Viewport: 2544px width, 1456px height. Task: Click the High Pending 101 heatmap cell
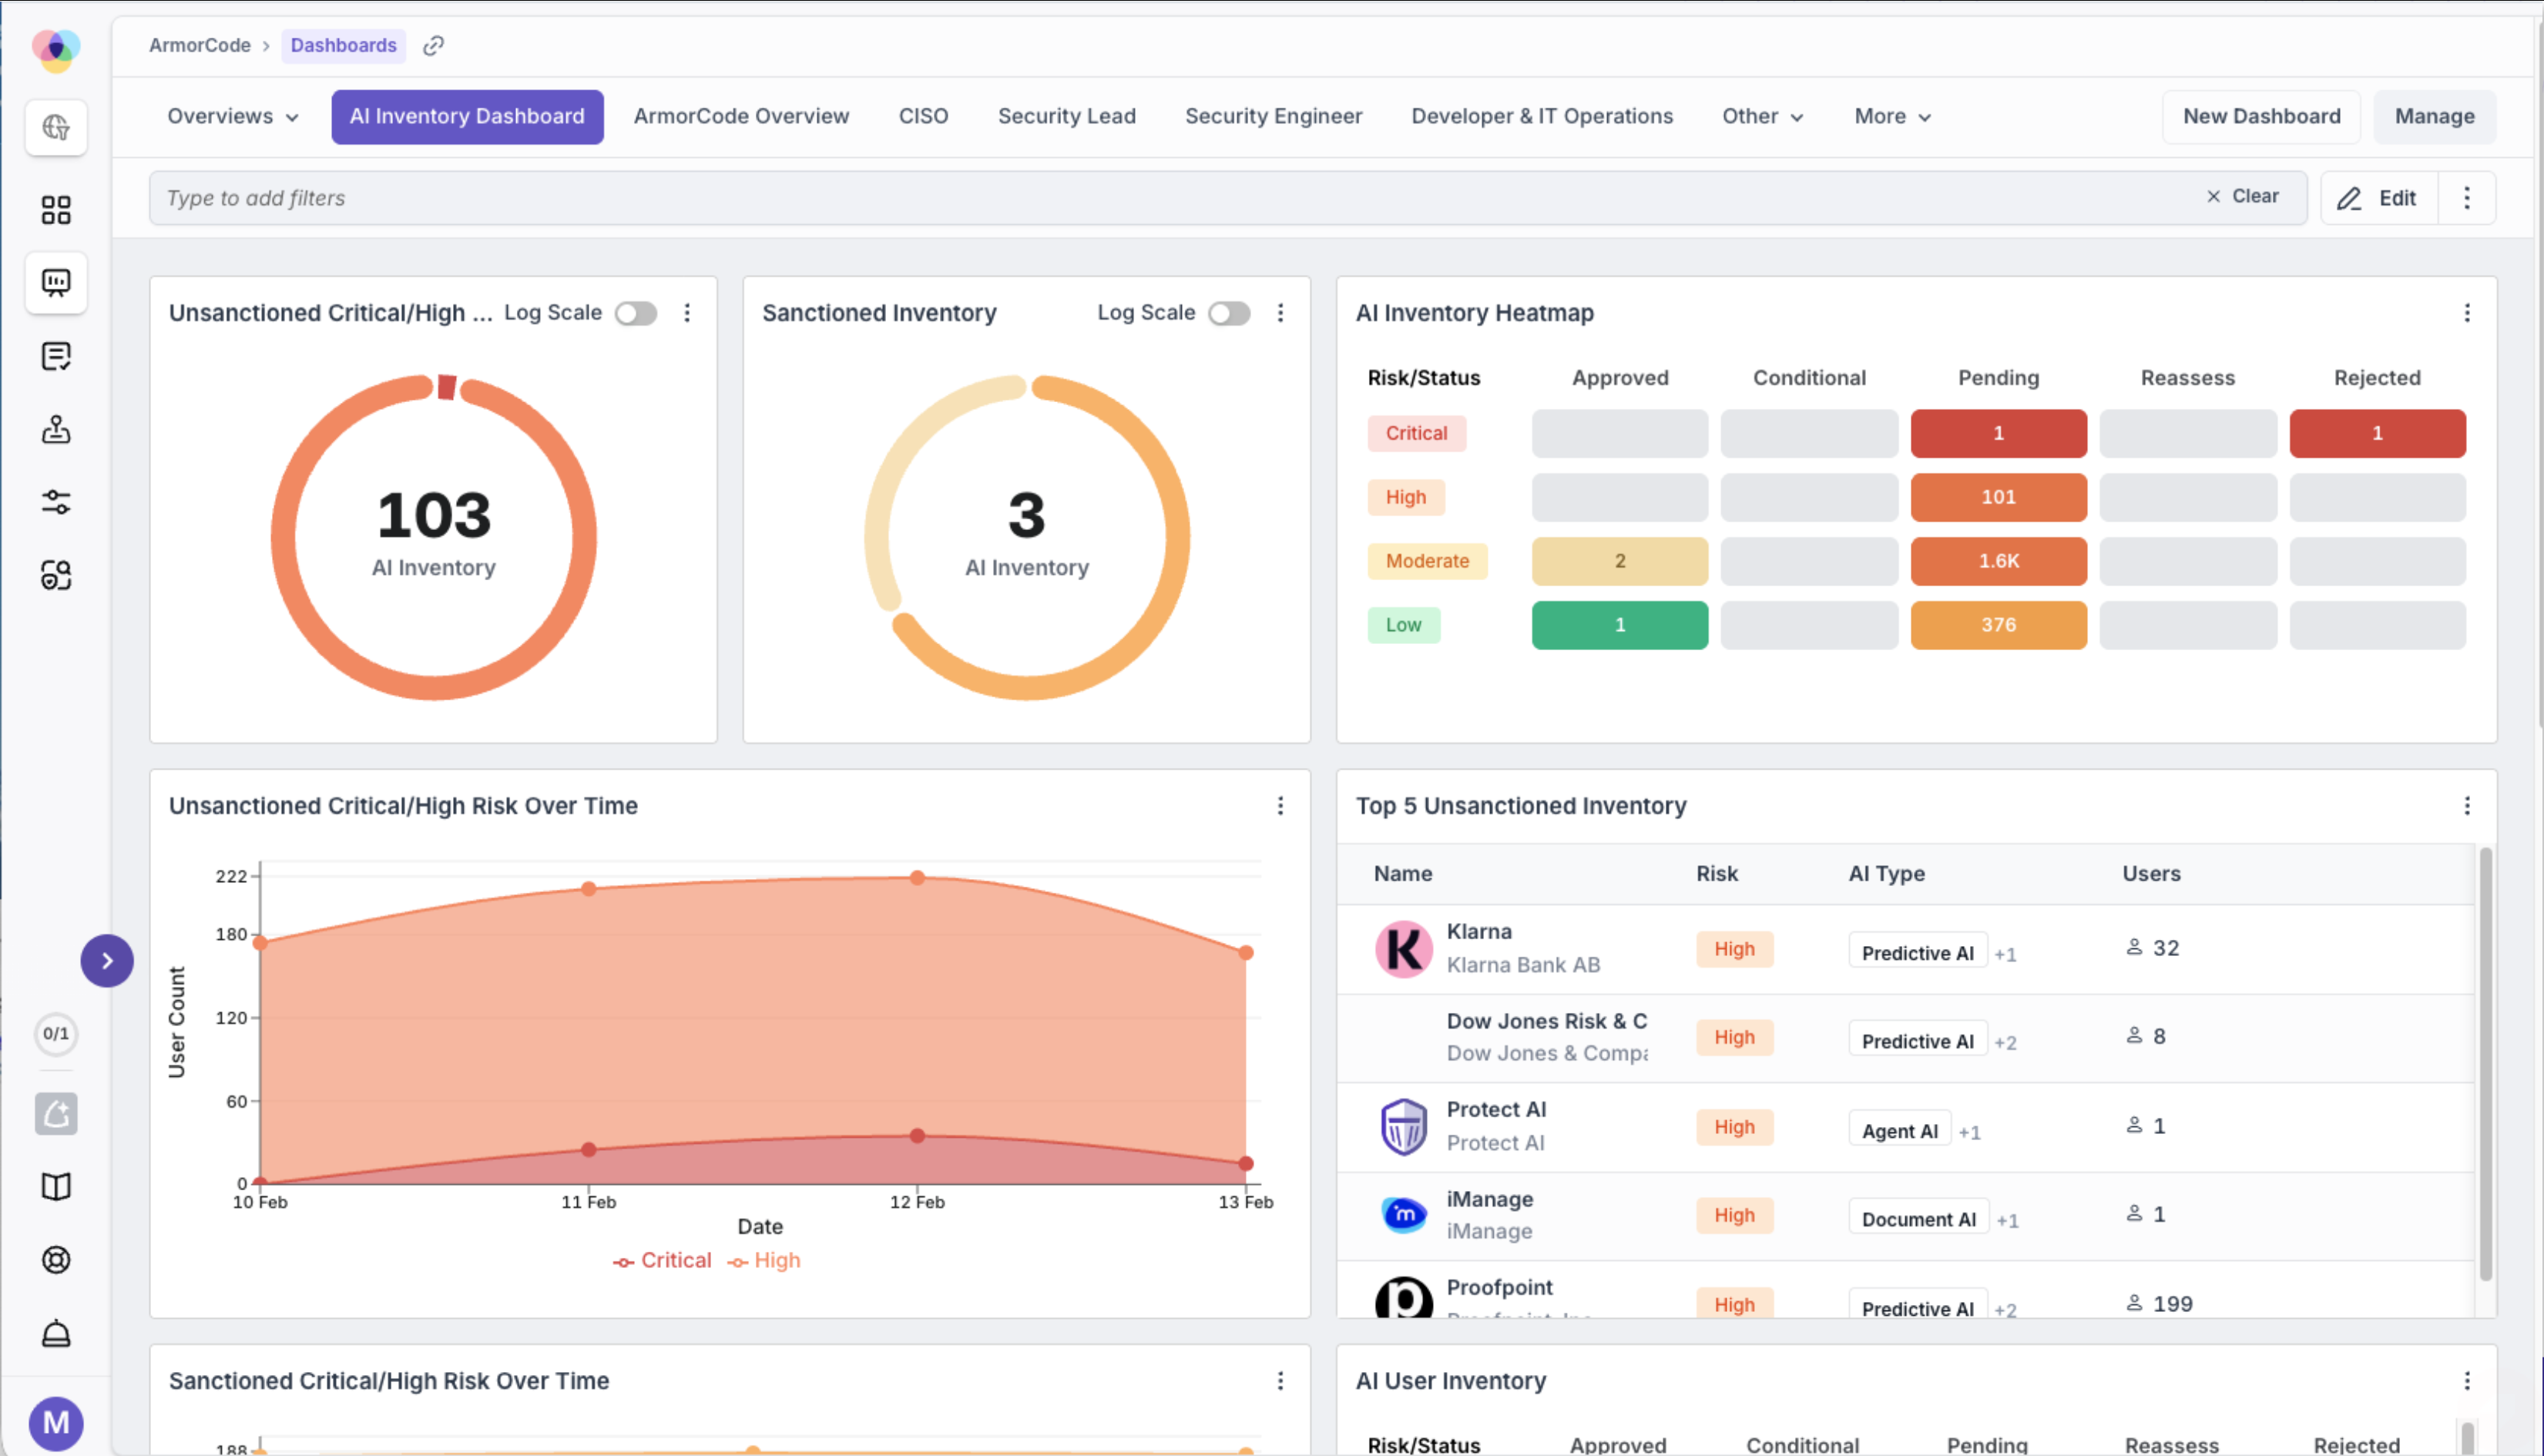pos(1998,497)
